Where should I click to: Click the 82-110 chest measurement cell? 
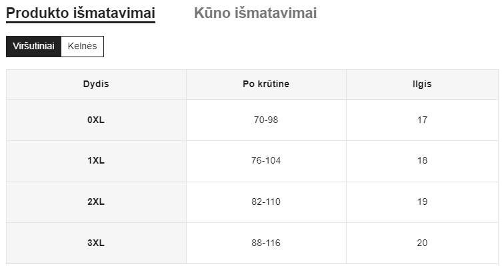coord(266,202)
